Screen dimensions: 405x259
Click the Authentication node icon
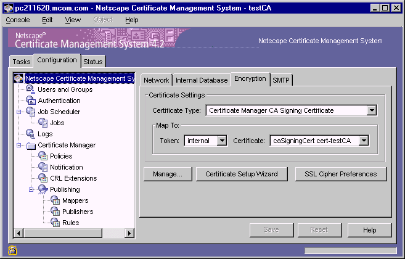[31, 101]
